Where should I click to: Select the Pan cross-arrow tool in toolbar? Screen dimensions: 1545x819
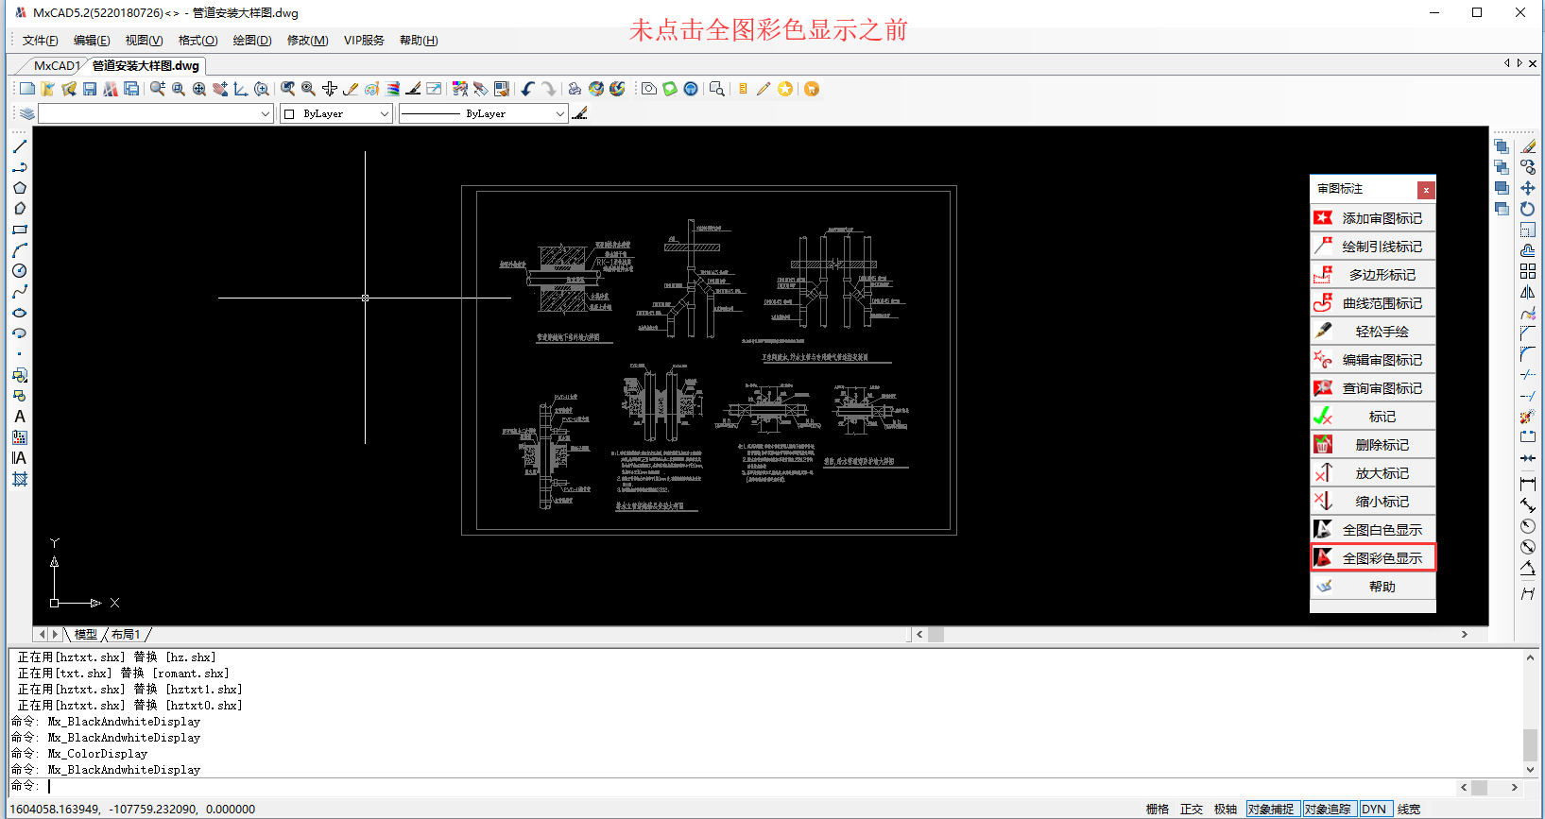[330, 89]
